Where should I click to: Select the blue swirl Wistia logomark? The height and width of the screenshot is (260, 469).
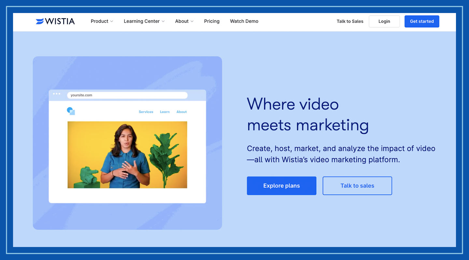click(39, 21)
